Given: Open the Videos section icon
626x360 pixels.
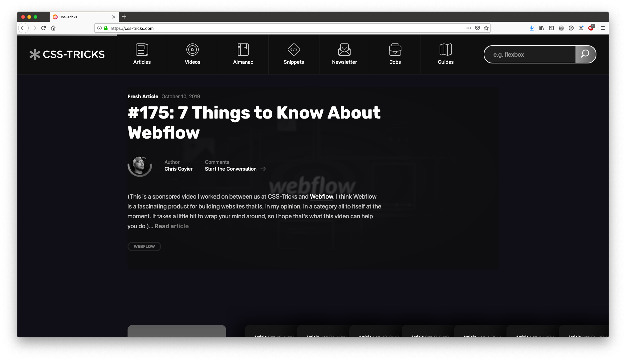Looking at the screenshot, I should click(192, 49).
